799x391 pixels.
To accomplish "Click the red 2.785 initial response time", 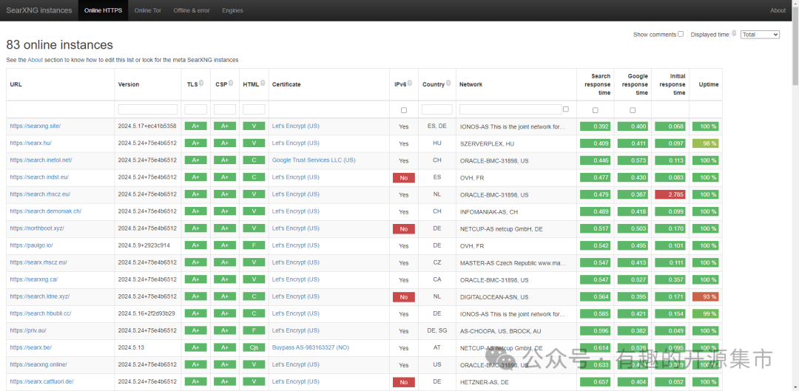I will click(x=670, y=194).
